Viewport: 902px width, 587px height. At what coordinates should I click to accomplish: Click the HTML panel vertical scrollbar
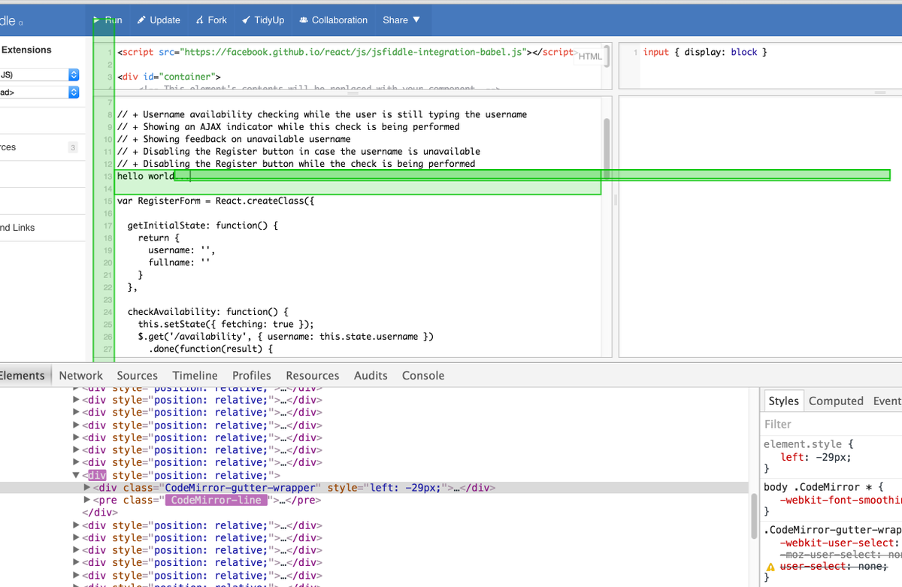[606, 57]
